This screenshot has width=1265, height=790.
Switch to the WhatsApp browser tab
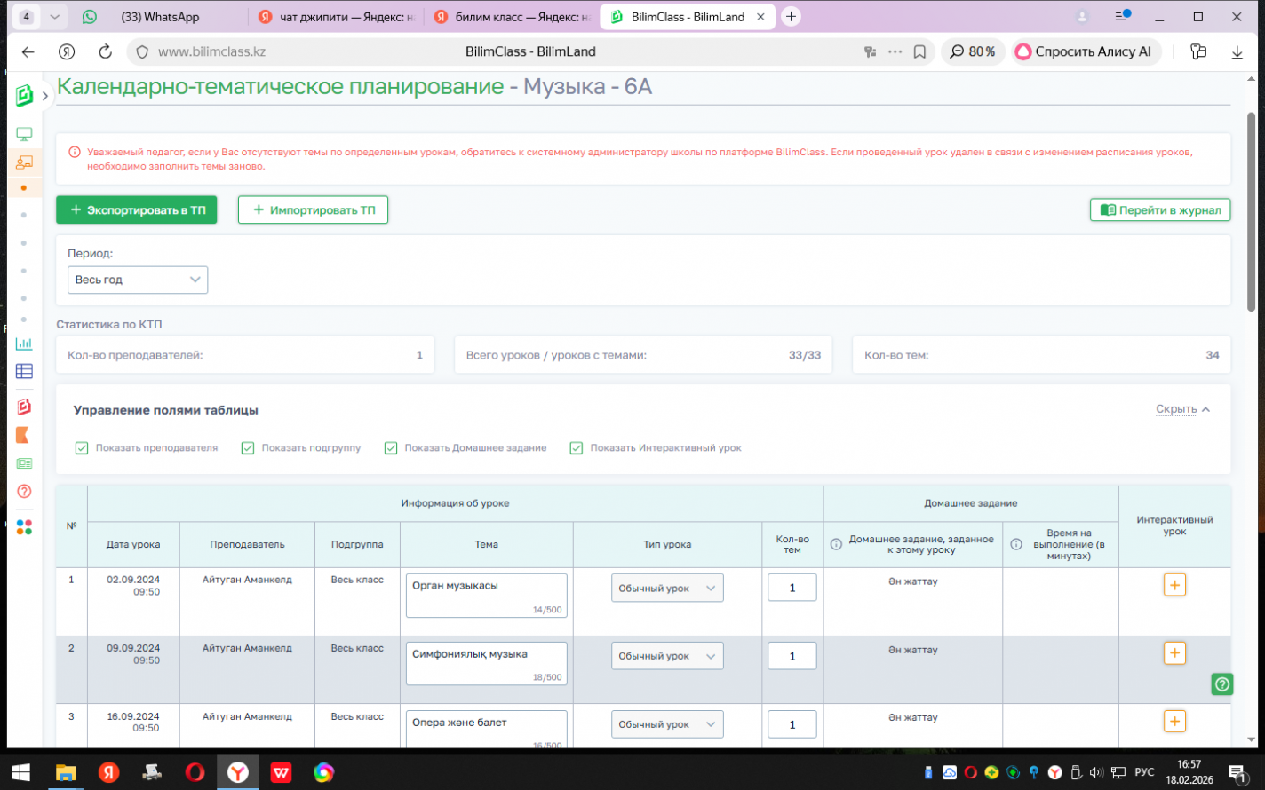click(160, 17)
